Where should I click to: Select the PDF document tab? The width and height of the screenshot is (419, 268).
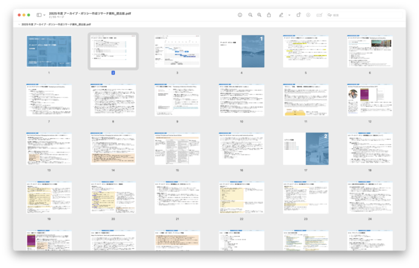(56, 25)
